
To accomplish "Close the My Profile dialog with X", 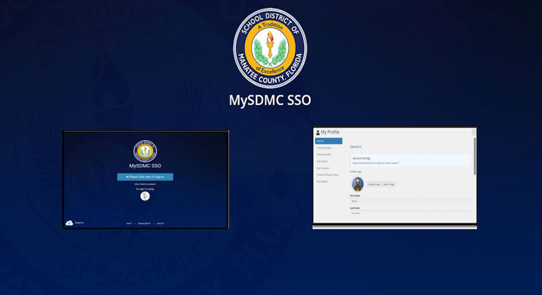I will (x=474, y=132).
